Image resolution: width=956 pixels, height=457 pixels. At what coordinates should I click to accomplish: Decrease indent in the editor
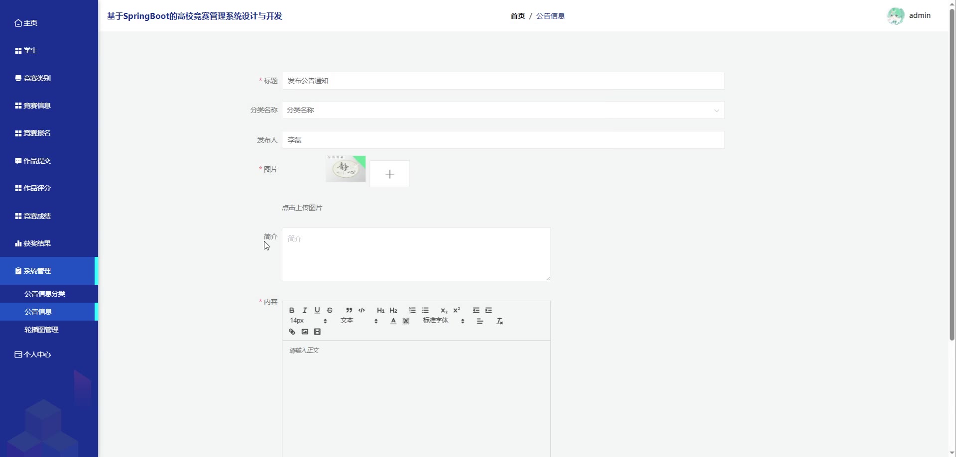(x=476, y=310)
